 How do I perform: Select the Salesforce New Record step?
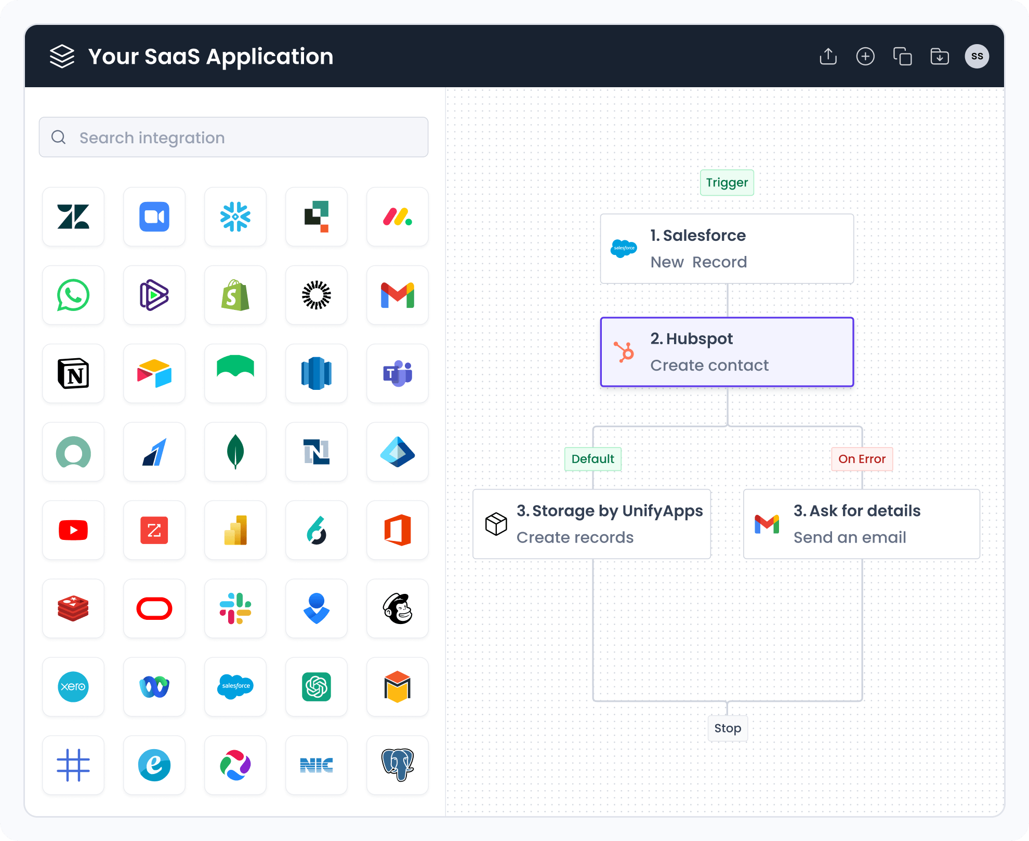tap(727, 249)
